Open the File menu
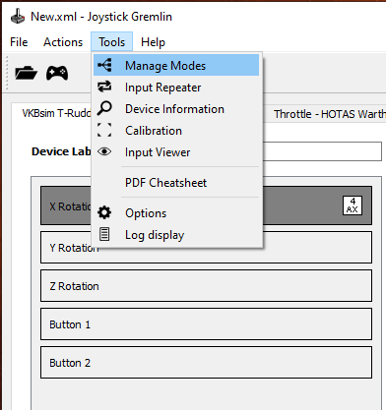The width and height of the screenshot is (386, 410). point(19,42)
